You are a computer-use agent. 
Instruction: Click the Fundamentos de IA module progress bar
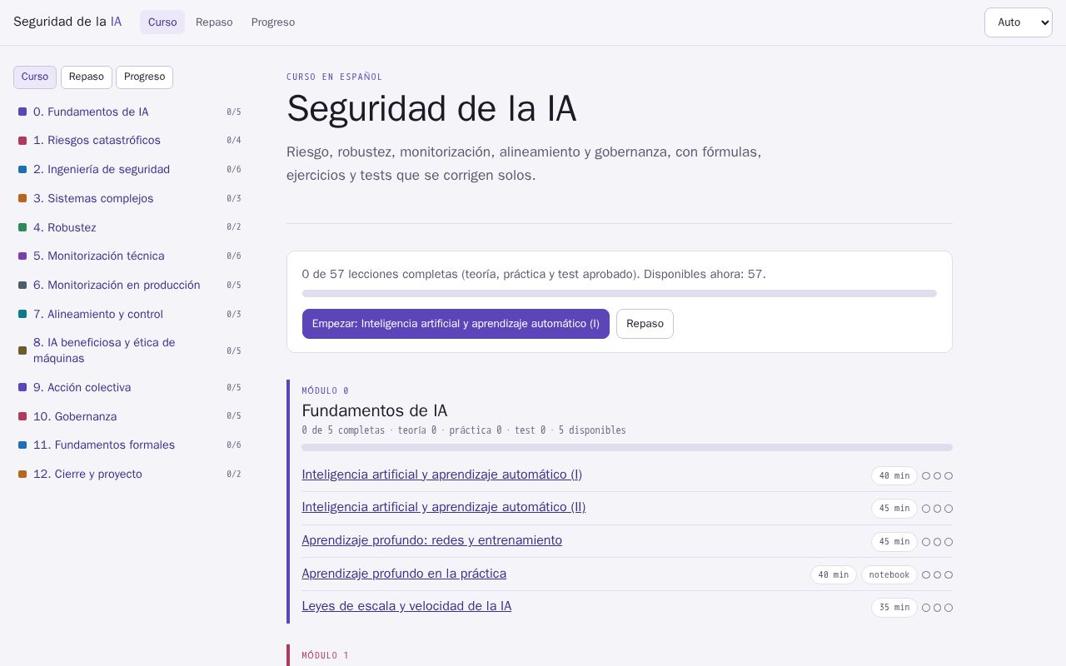point(627,447)
